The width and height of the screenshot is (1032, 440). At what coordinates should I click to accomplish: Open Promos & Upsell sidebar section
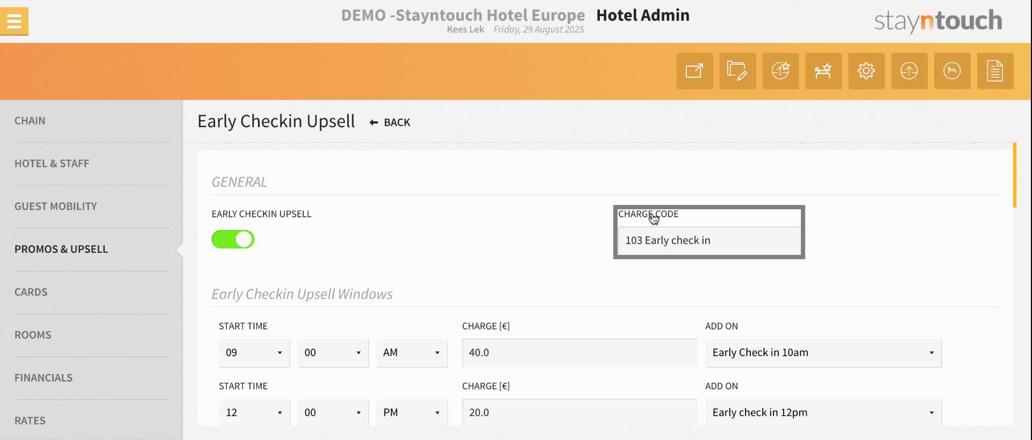pos(61,250)
